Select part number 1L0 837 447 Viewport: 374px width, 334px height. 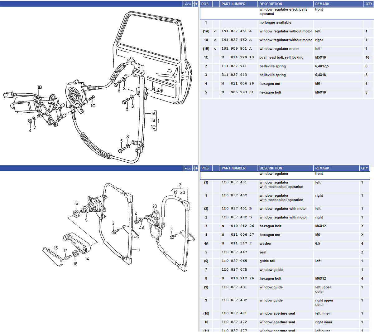point(234,252)
